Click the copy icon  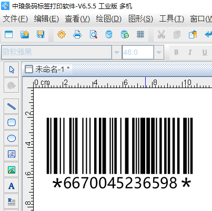point(177,34)
